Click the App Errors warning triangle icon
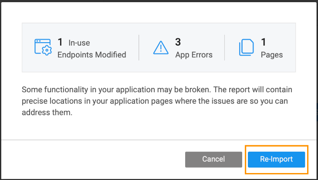Screen dimensions: 318x180 tap(161, 47)
